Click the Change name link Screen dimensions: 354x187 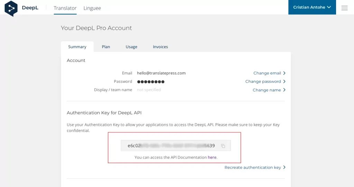pyautogui.click(x=267, y=90)
